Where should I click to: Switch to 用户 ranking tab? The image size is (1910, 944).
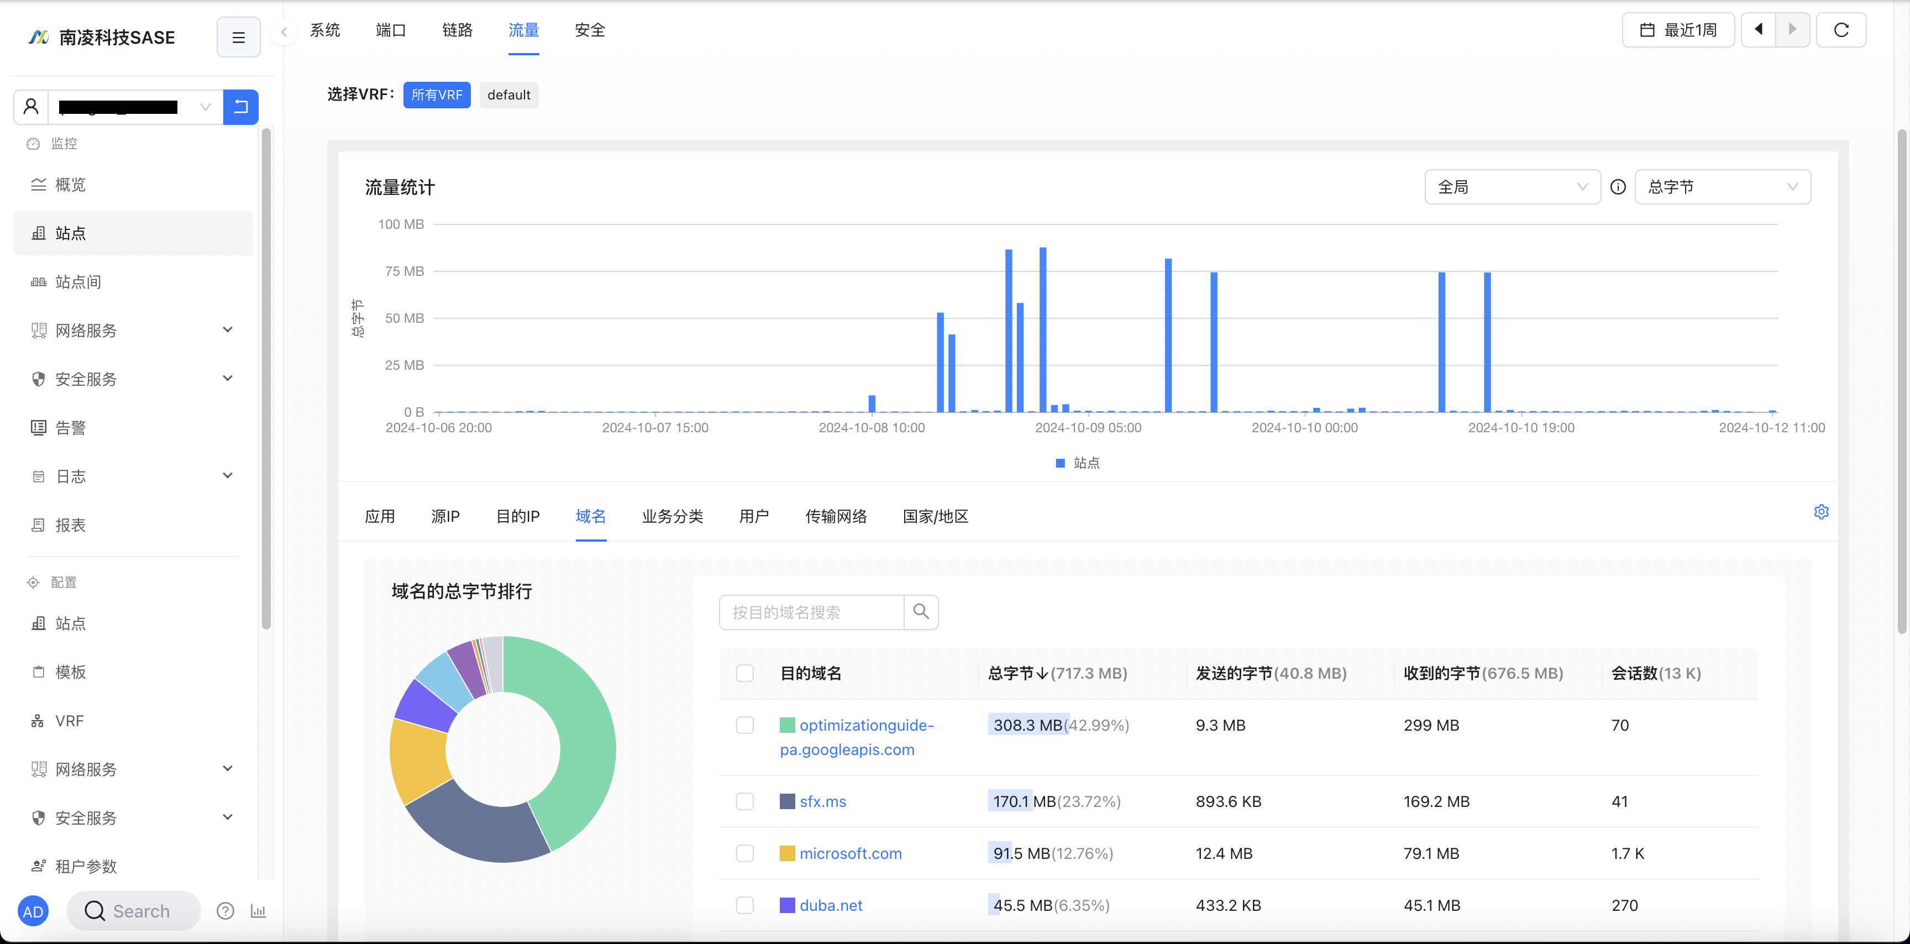[754, 516]
